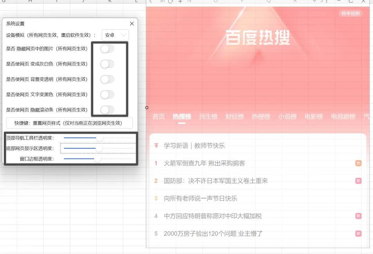The image size is (373, 254).
Task: Click the 是否使网页 隐藏滚动条 label
Action: coord(47,110)
